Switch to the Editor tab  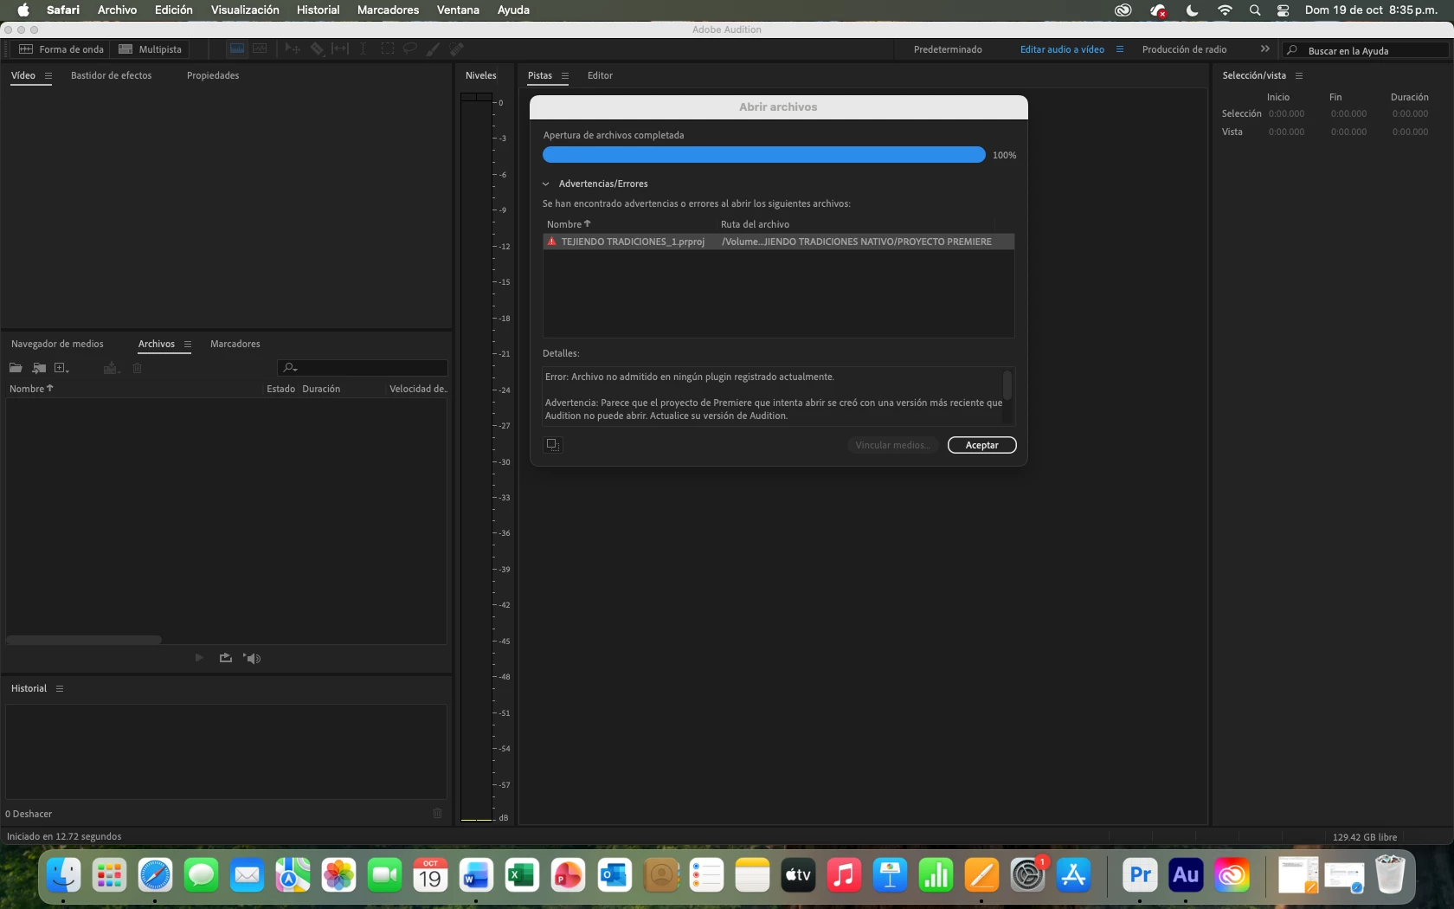600,75
